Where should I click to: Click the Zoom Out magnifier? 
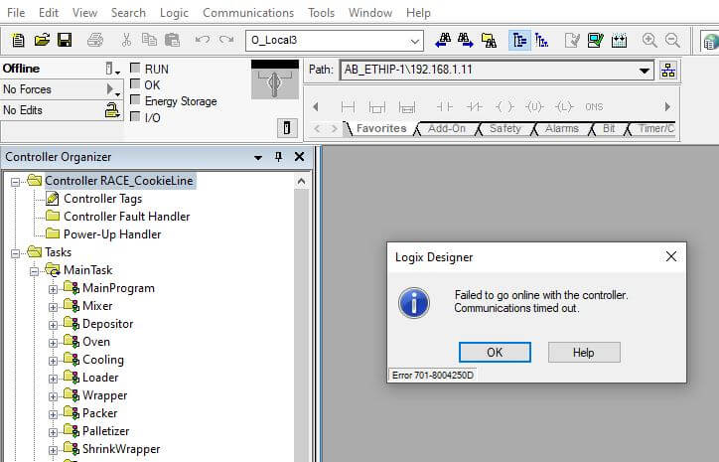[x=672, y=41]
